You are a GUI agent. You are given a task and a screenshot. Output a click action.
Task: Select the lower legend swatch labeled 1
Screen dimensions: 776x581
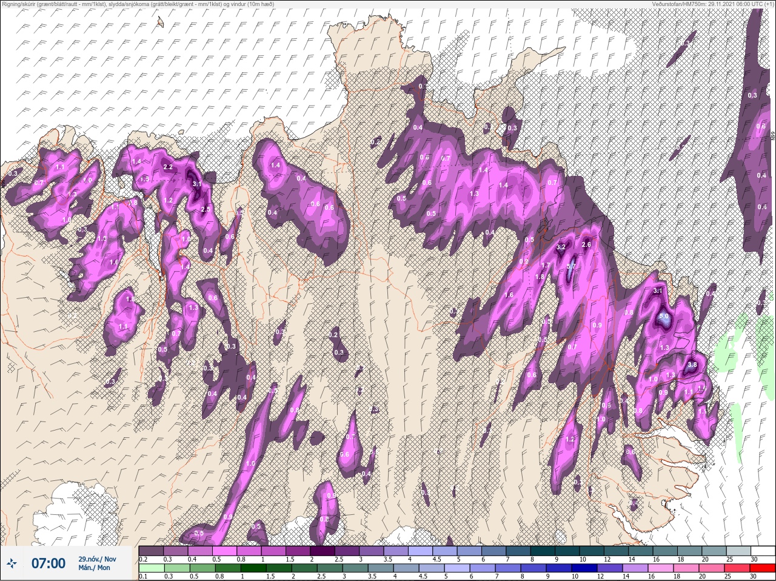pyautogui.click(x=253, y=568)
